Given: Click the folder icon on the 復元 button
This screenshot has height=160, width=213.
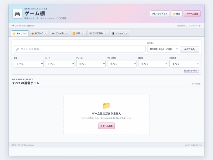Looking at the screenshot, I should 174,14.
